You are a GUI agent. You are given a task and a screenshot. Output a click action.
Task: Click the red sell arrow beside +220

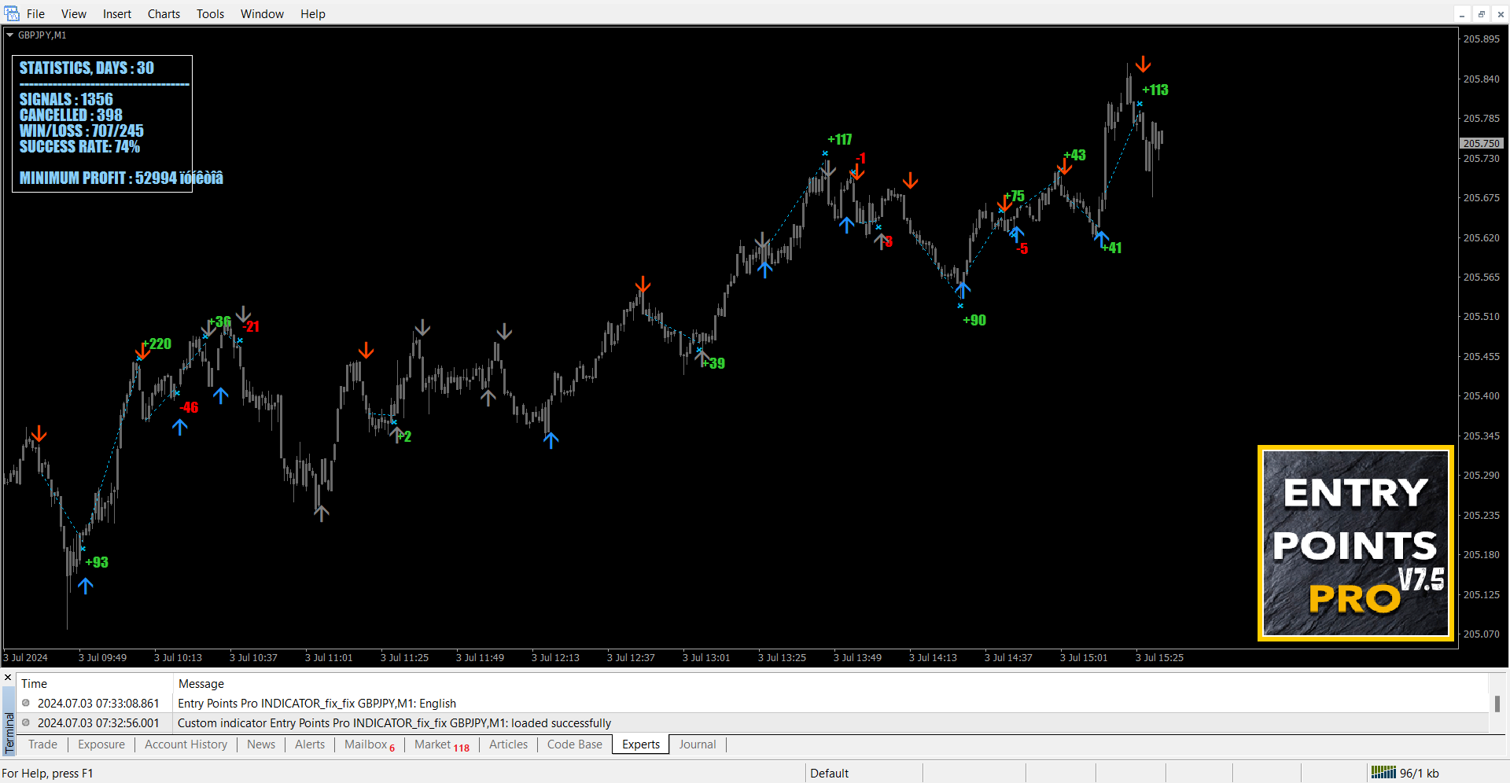pos(142,351)
